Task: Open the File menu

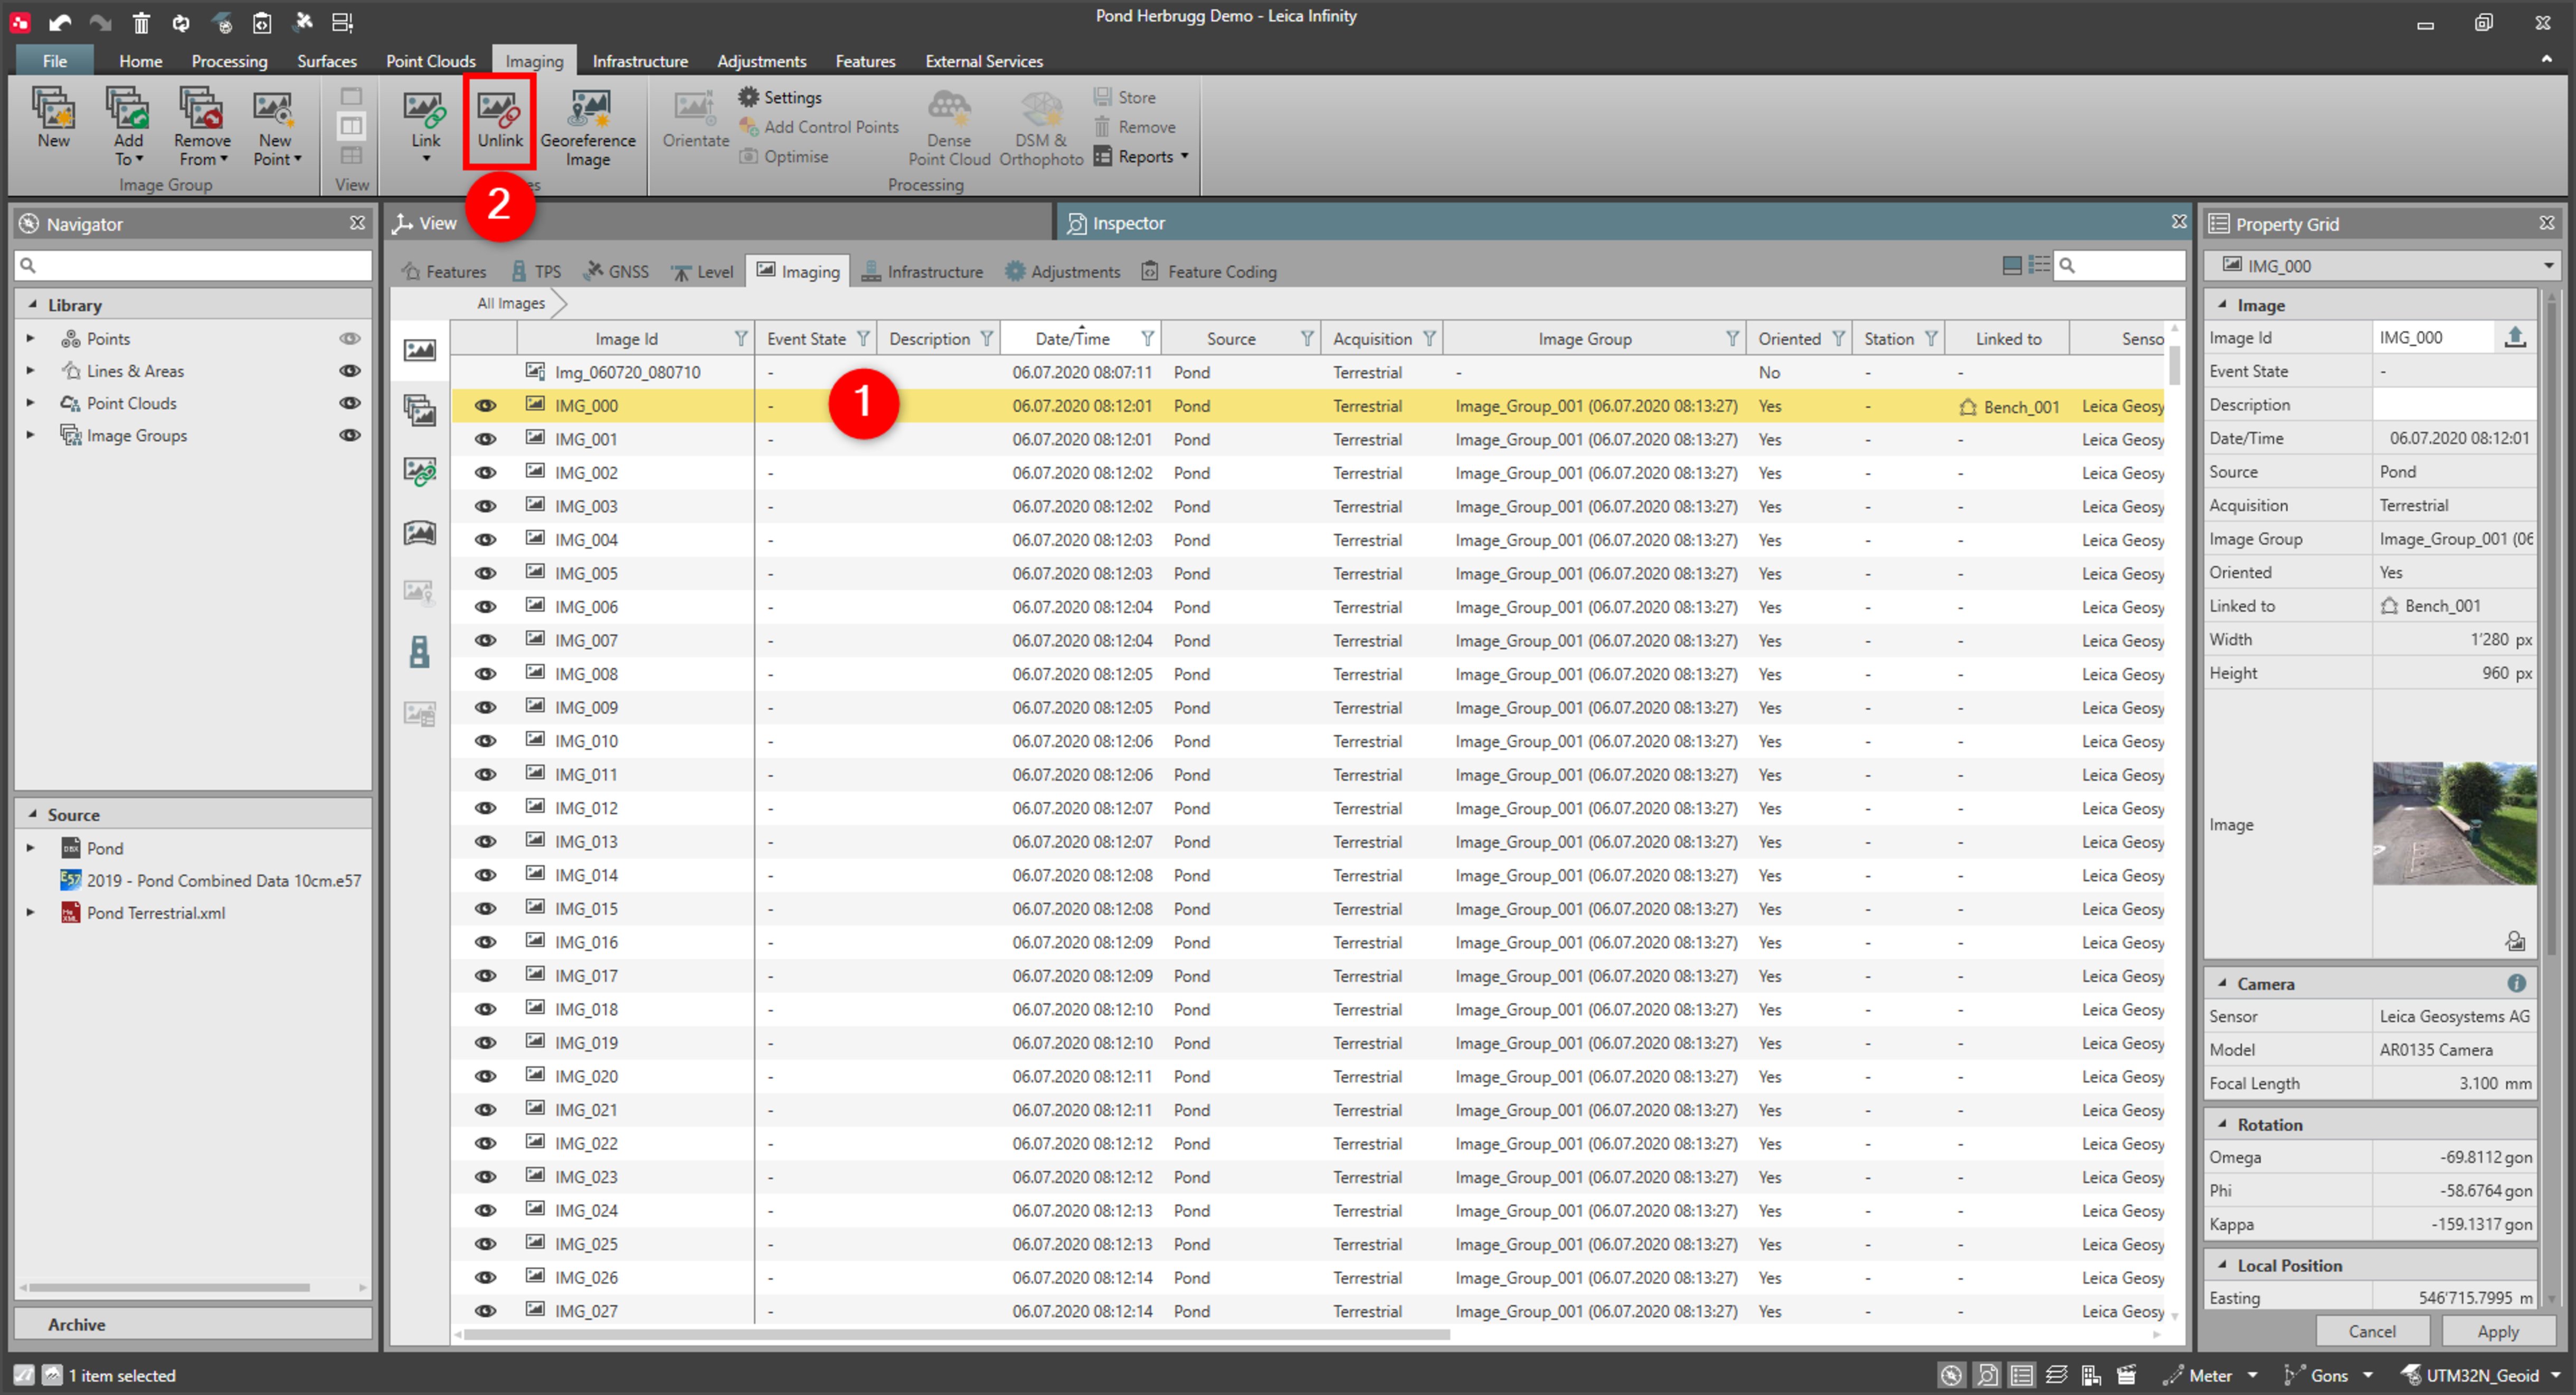Action: coord(55,61)
